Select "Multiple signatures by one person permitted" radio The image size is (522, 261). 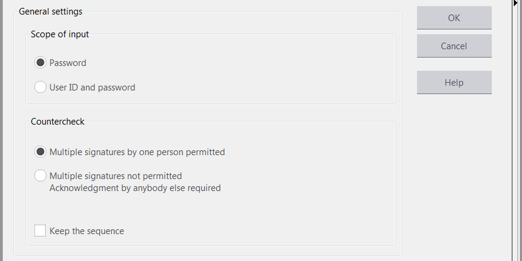[40, 152]
